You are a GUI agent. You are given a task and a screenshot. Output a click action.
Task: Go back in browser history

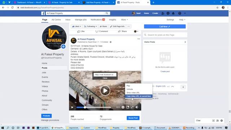point(3,8)
